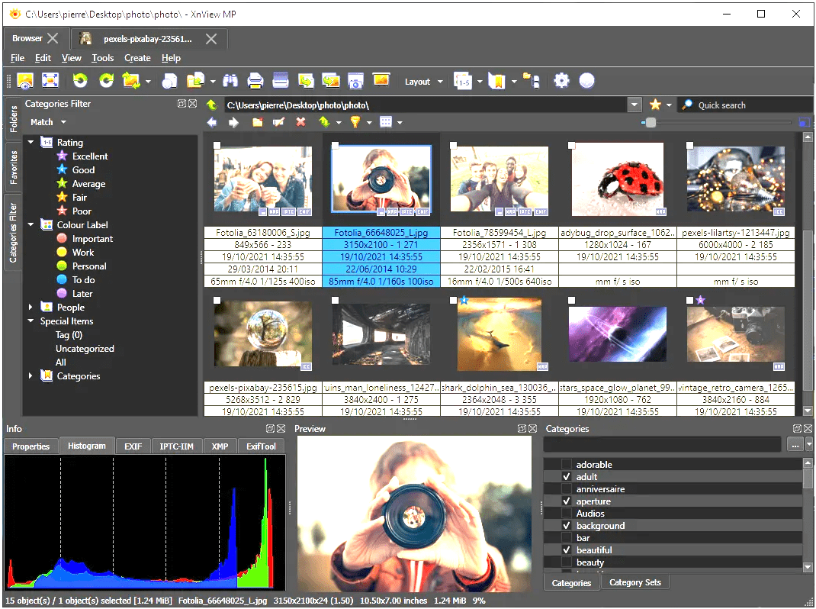Click the binoculars search icon
This screenshot has height=609, width=816.
(x=231, y=81)
